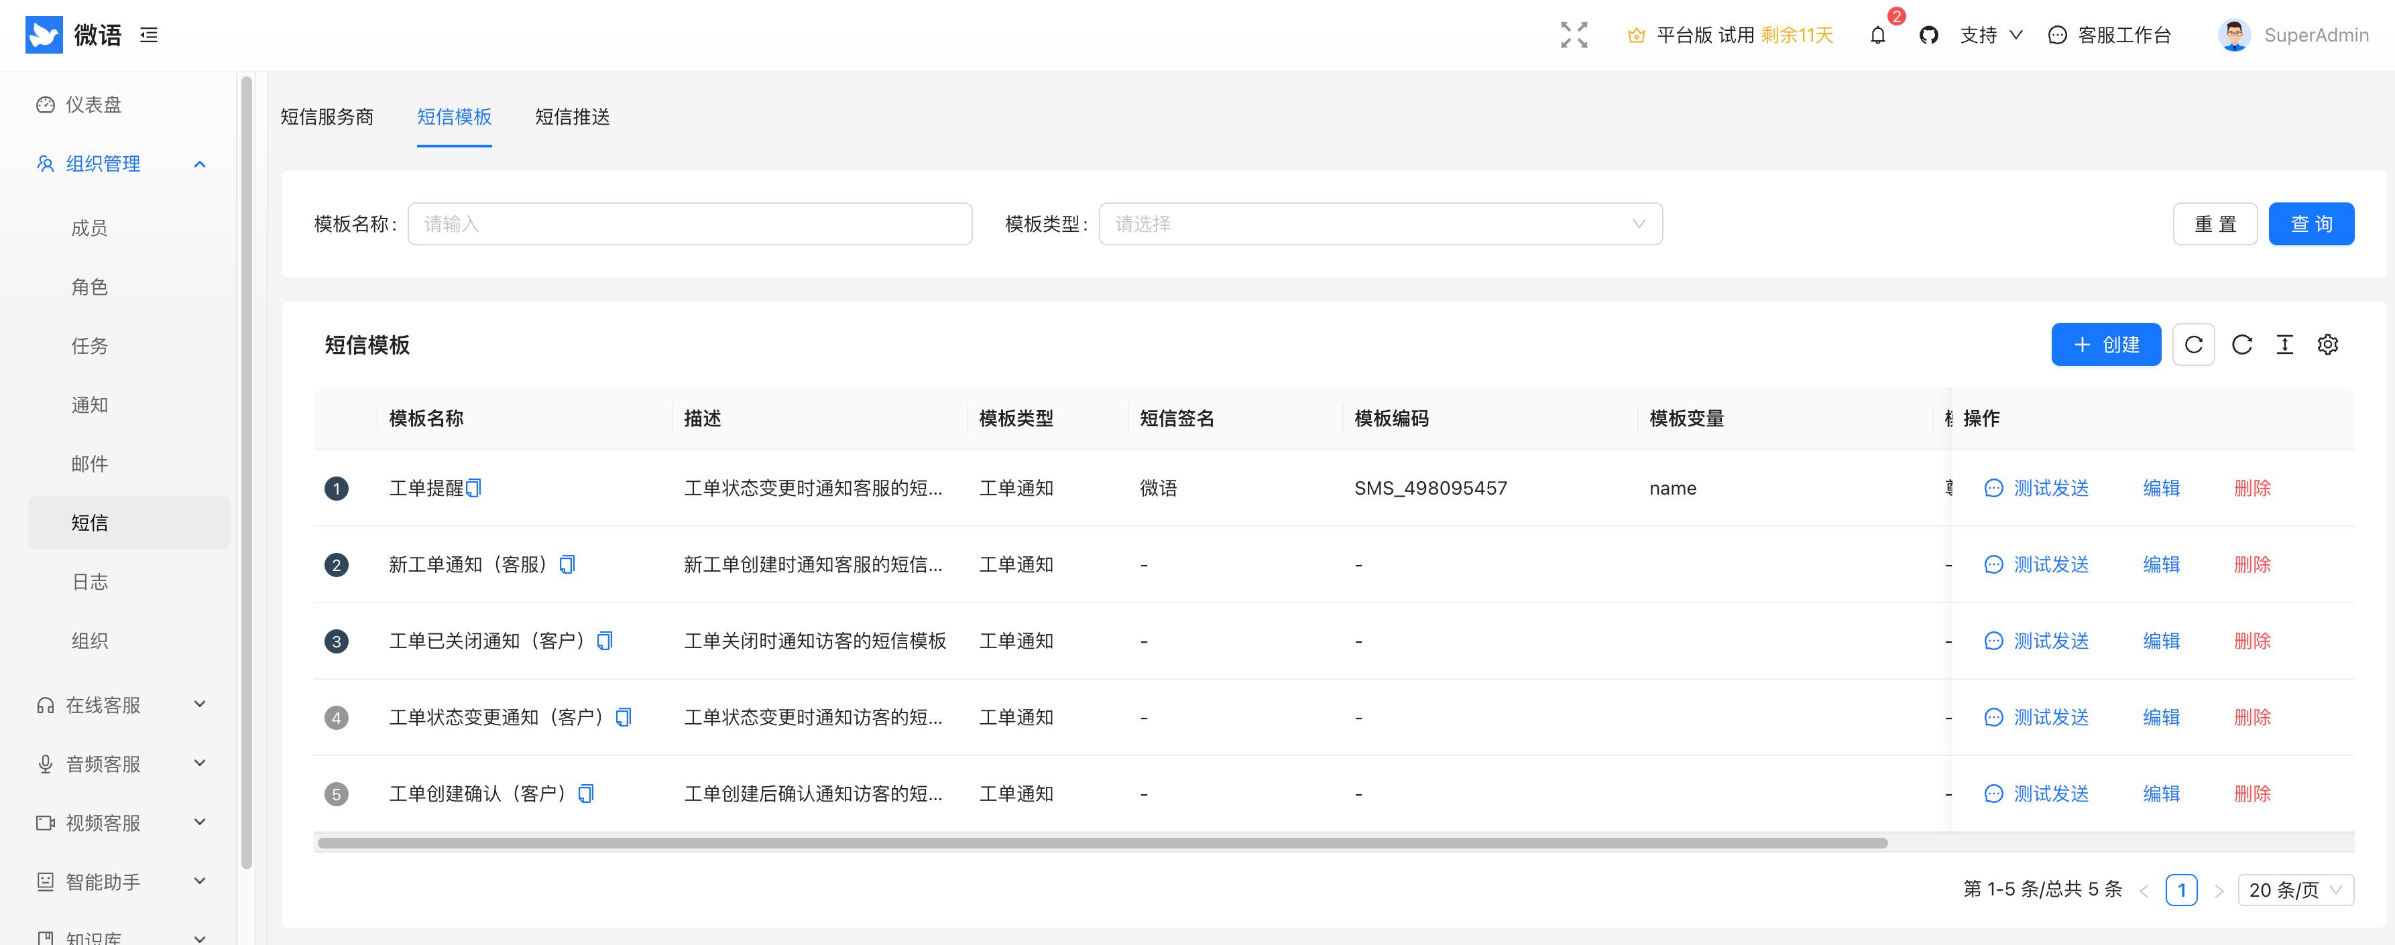Click the 重置 button
Image resolution: width=2395 pixels, height=945 pixels.
(x=2215, y=224)
